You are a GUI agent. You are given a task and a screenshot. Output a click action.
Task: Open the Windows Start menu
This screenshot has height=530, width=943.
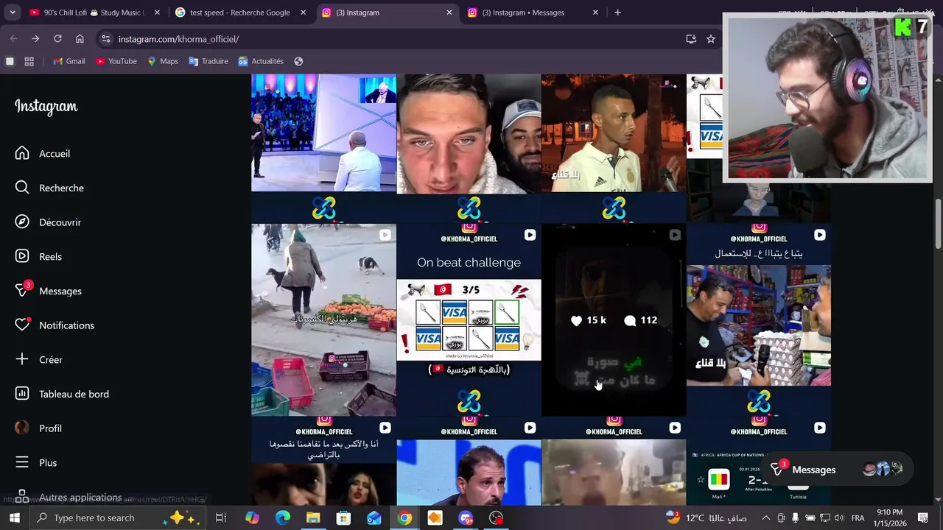pos(15,517)
